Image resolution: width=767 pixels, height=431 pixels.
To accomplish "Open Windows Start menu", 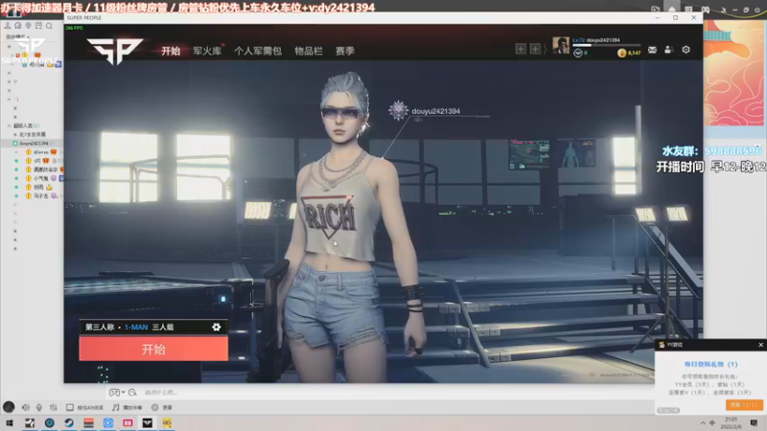I will tap(10, 422).
